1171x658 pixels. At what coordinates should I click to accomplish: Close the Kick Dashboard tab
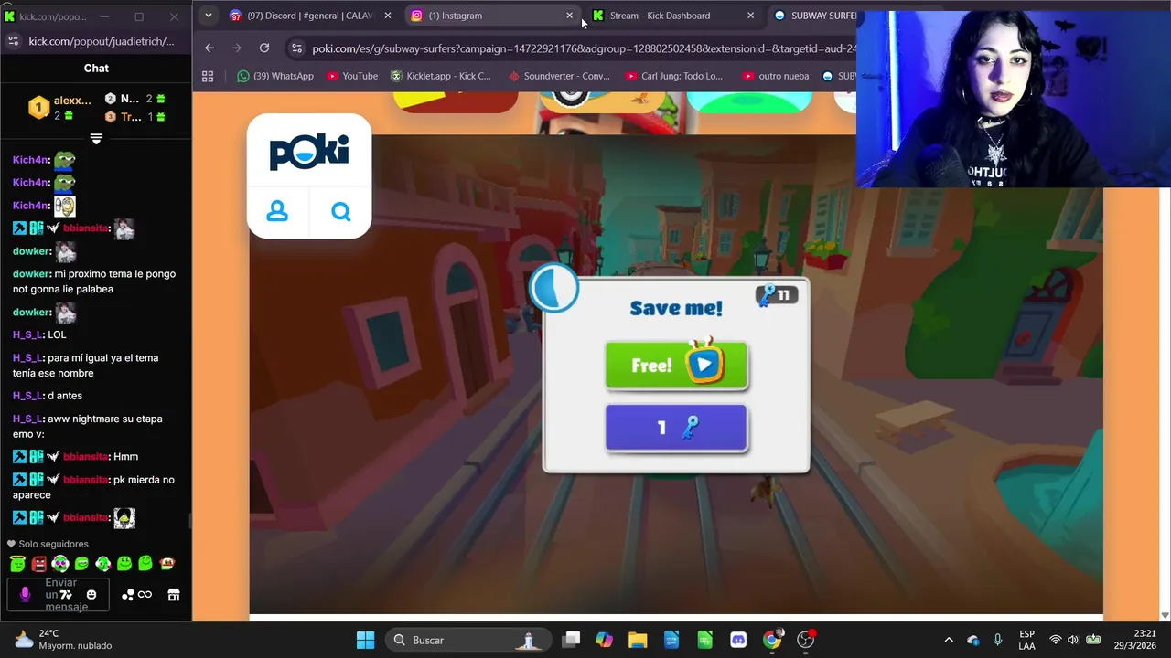pyautogui.click(x=750, y=16)
